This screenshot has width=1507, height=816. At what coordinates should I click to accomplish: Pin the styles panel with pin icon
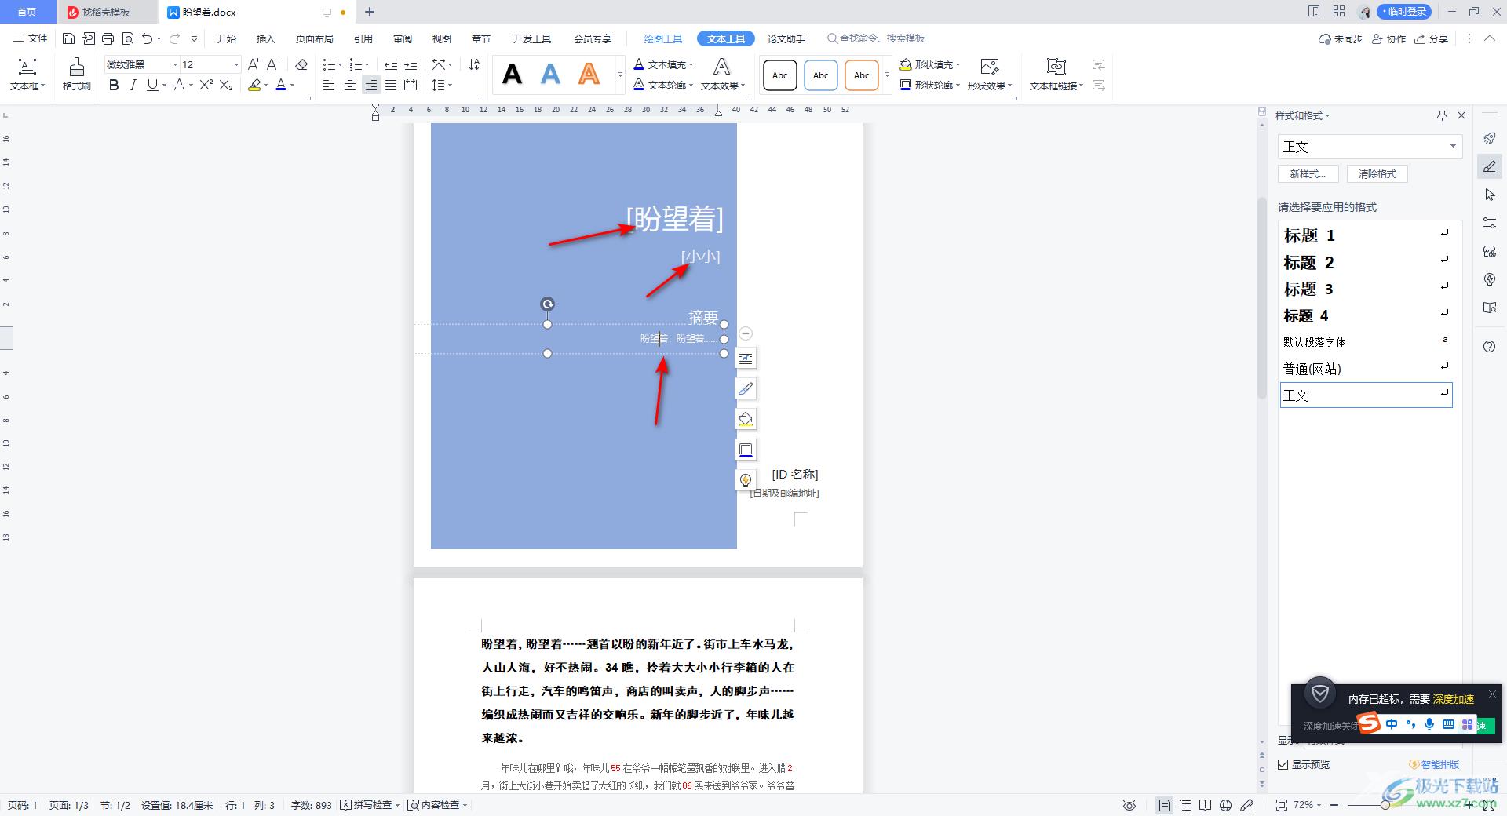pyautogui.click(x=1442, y=115)
